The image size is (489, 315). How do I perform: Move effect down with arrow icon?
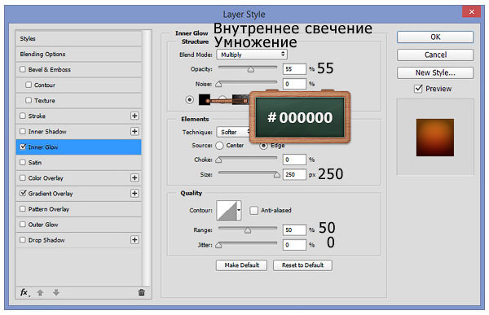[56, 292]
